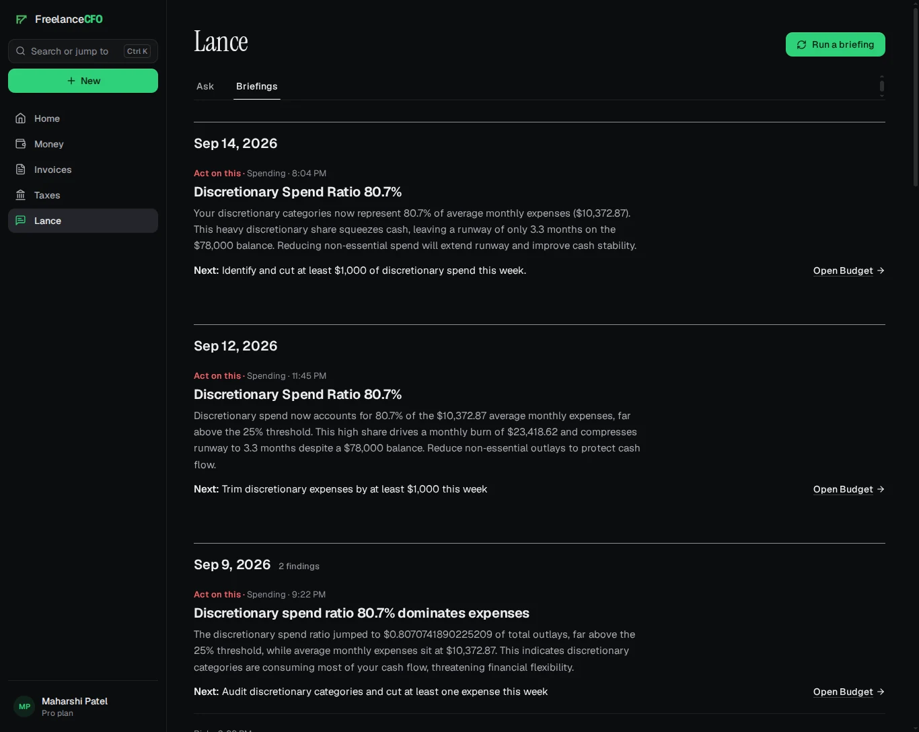This screenshot has width=919, height=732.
Task: Focus the Search or jump to field
Action: [83, 51]
